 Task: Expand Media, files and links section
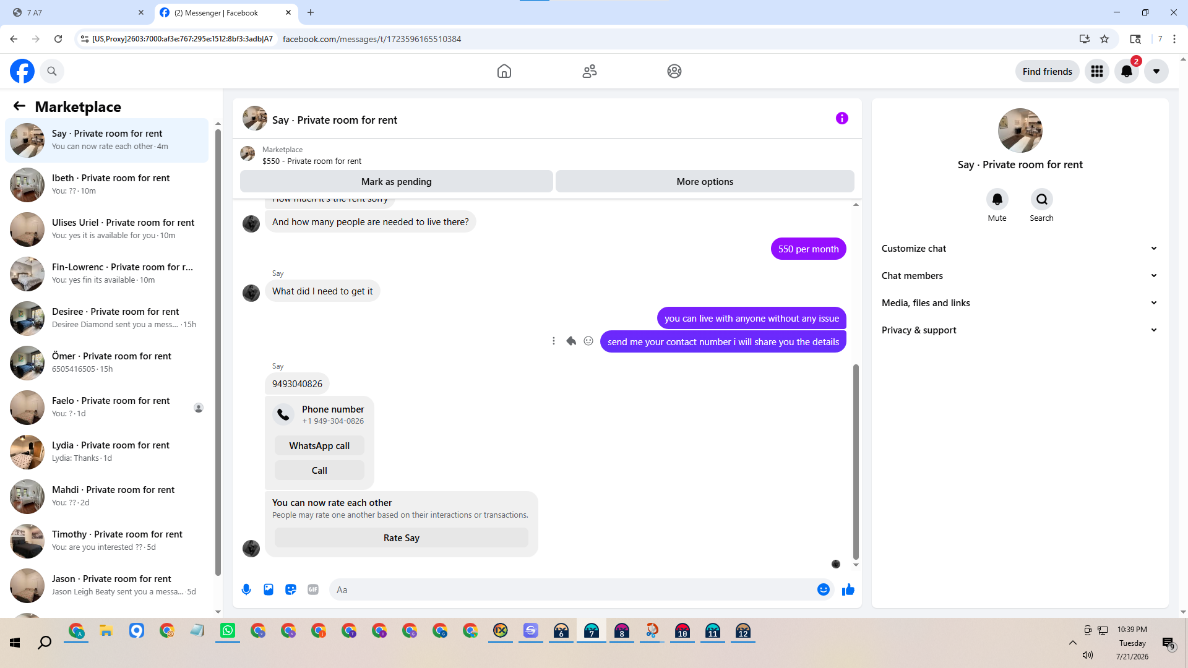point(1020,303)
